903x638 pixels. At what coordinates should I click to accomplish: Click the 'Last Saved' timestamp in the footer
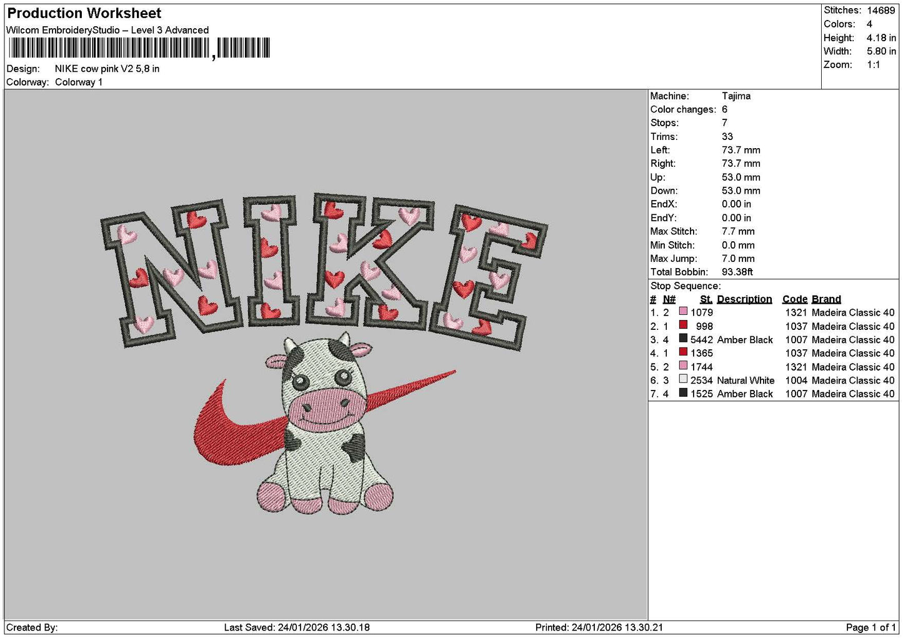(x=297, y=627)
